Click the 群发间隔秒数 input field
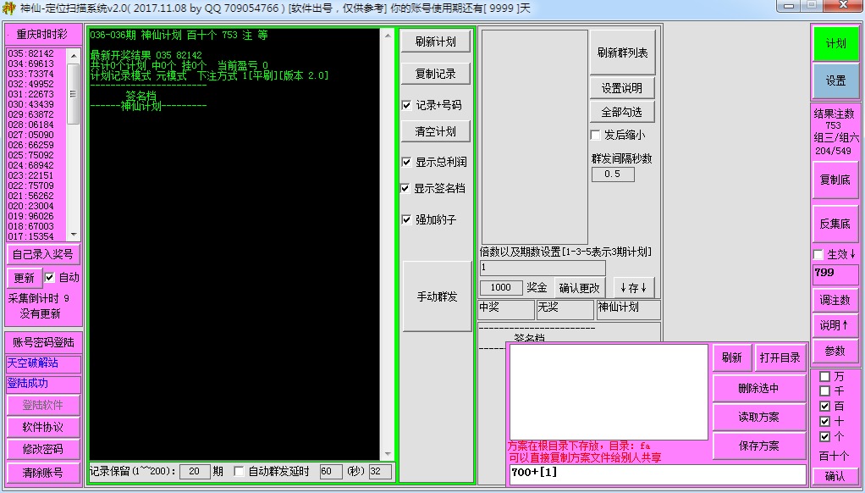This screenshot has width=865, height=493. coord(612,174)
